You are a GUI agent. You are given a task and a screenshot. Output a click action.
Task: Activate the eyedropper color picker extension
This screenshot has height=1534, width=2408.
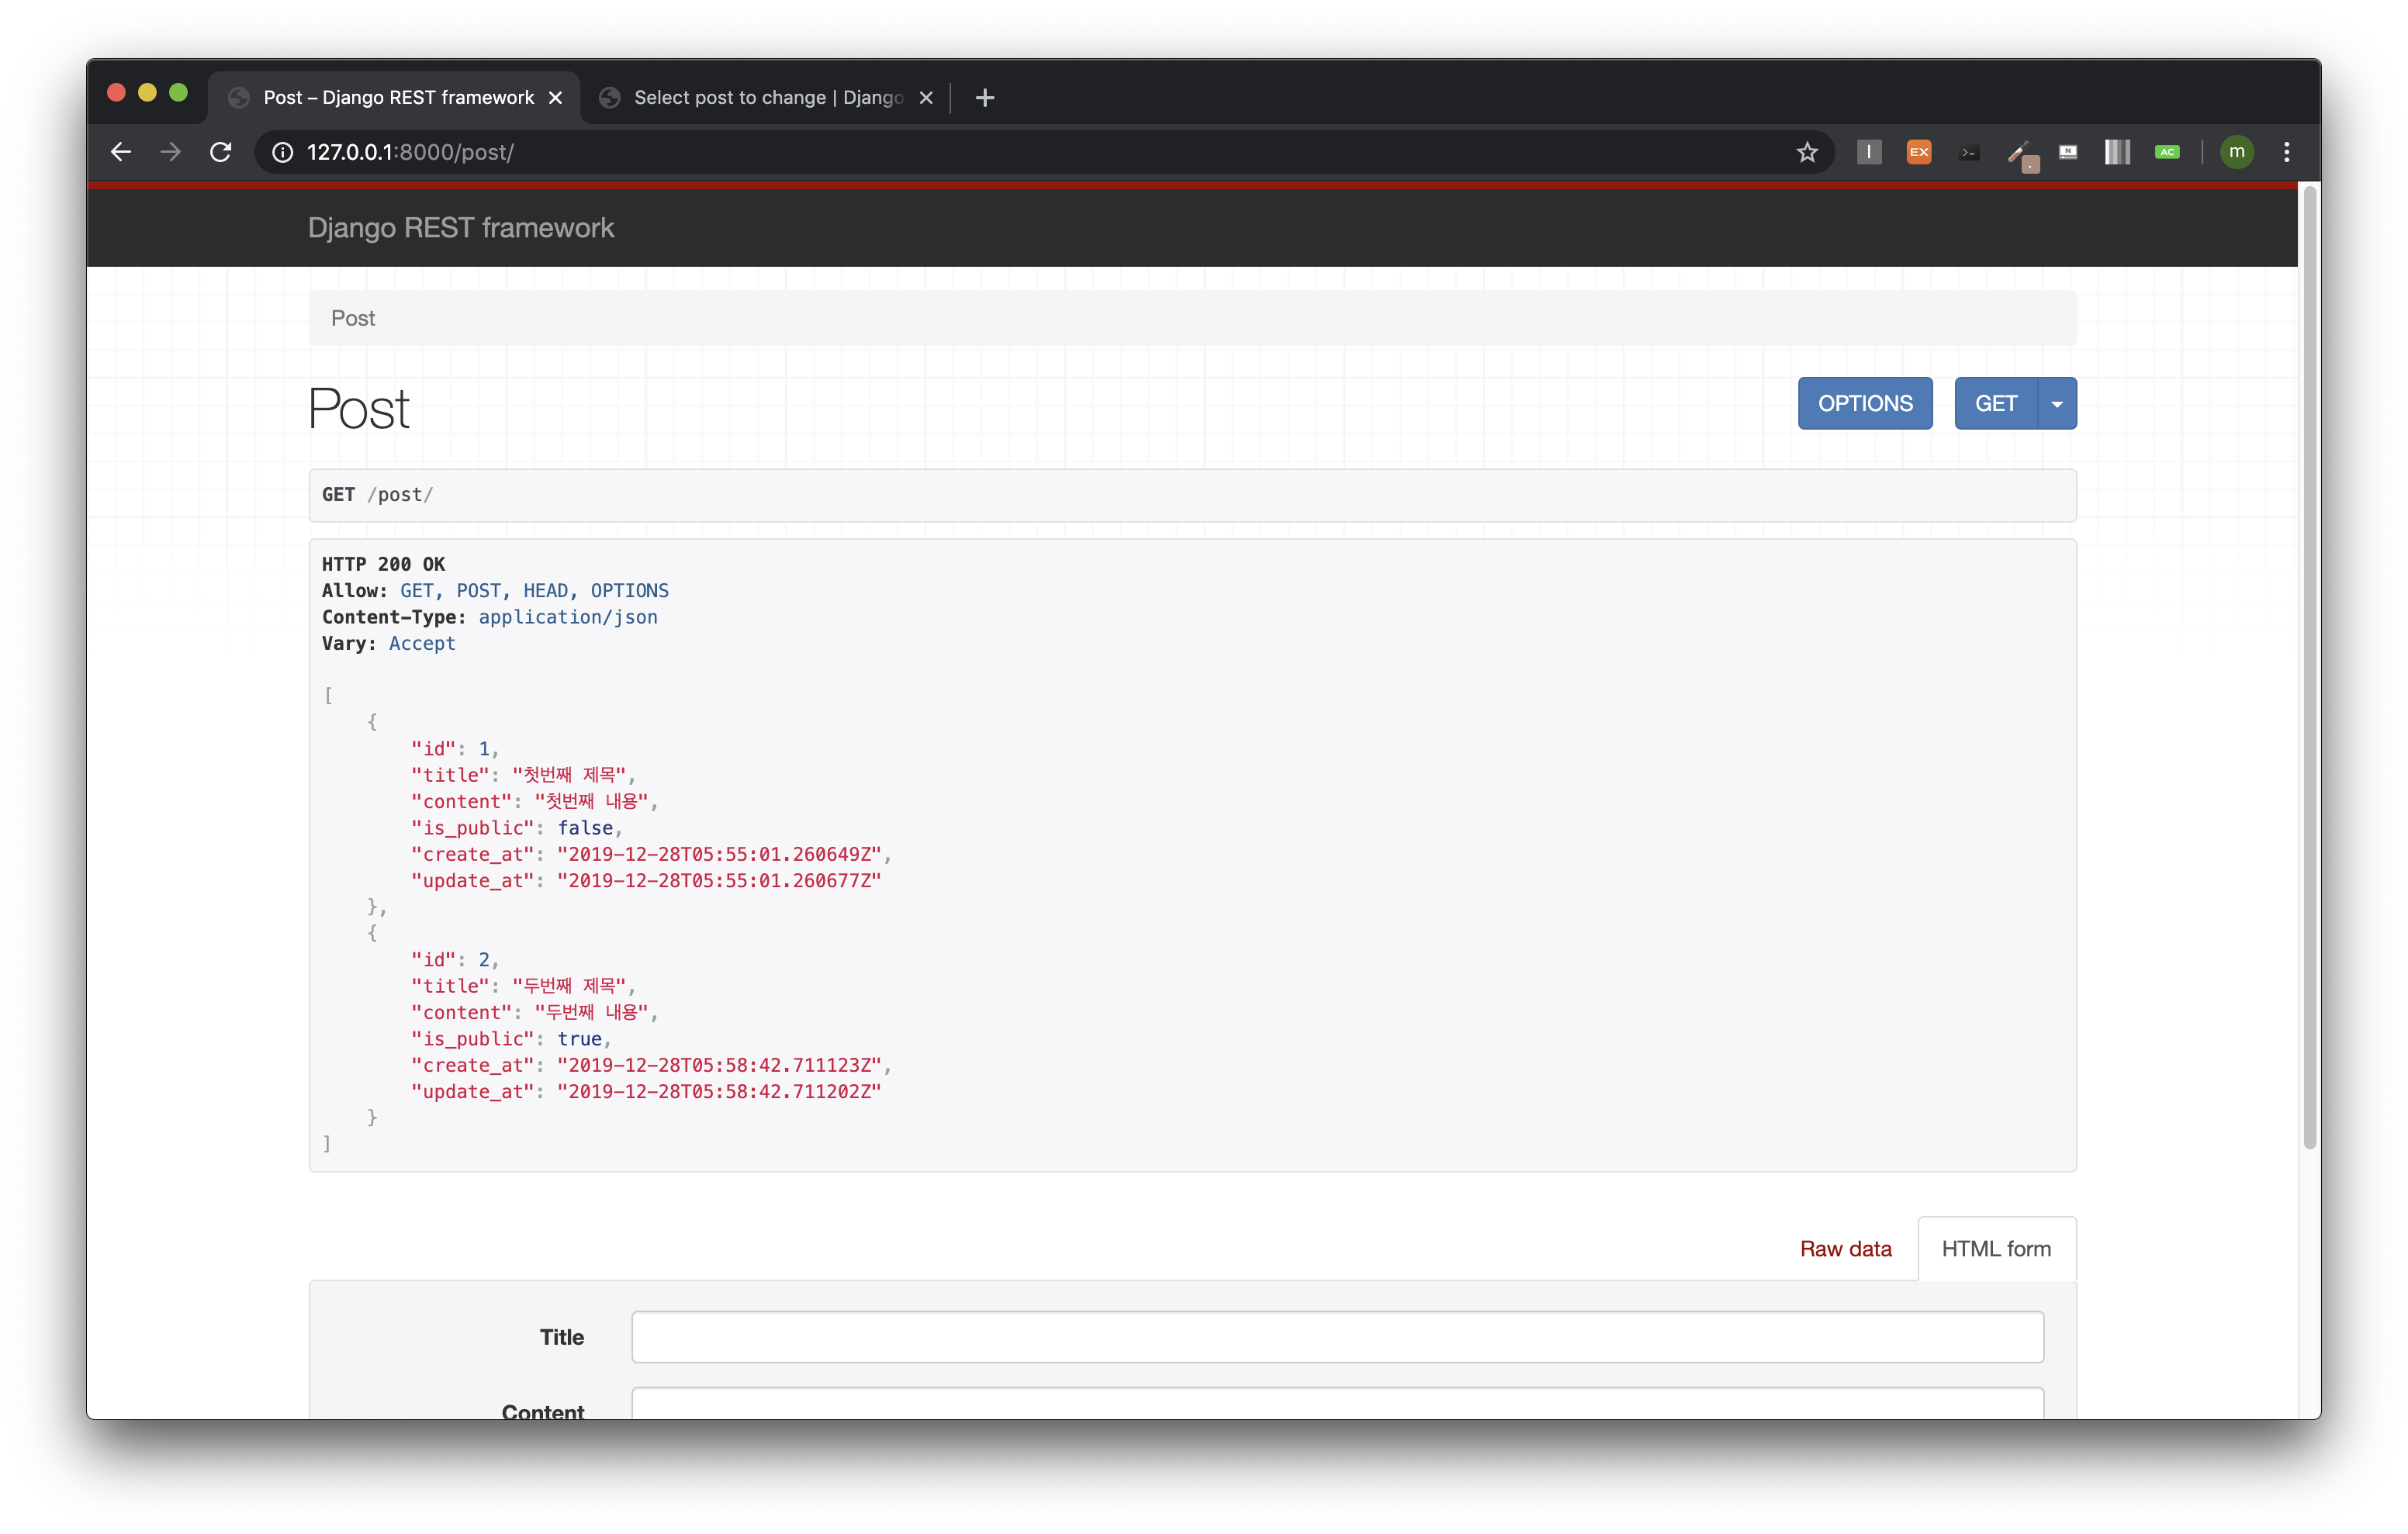[x=2019, y=153]
